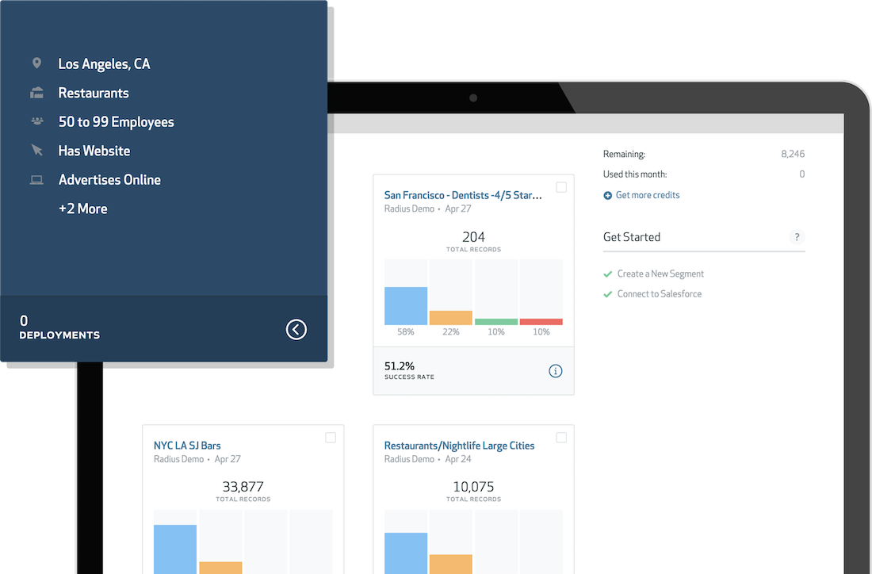Click 50 to 99 Employees criterion
The image size is (872, 574).
click(x=117, y=122)
